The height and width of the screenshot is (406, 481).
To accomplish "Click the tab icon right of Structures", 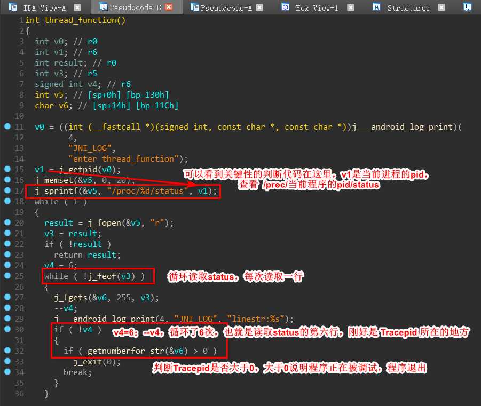I will [468, 7].
